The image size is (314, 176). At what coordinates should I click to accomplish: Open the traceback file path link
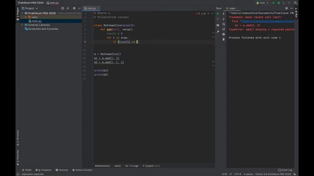pyautogui.click(x=268, y=21)
